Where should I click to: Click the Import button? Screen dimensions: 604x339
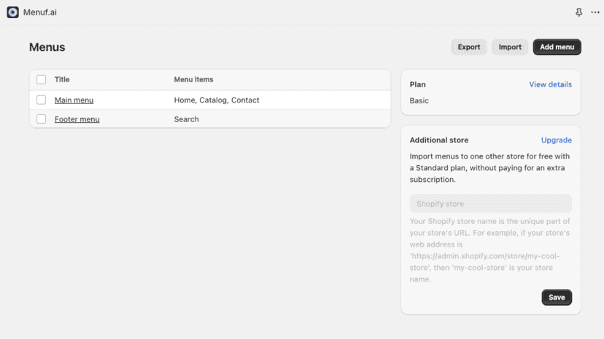point(510,47)
